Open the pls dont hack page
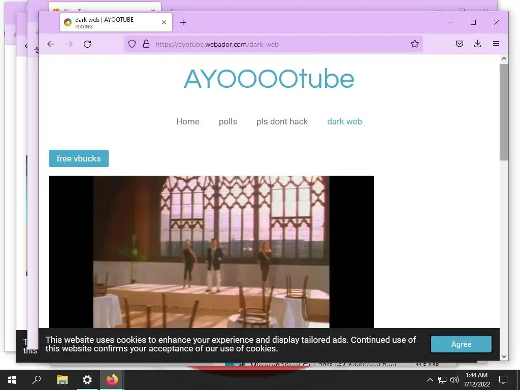Image resolution: width=520 pixels, height=390 pixels. (x=282, y=121)
